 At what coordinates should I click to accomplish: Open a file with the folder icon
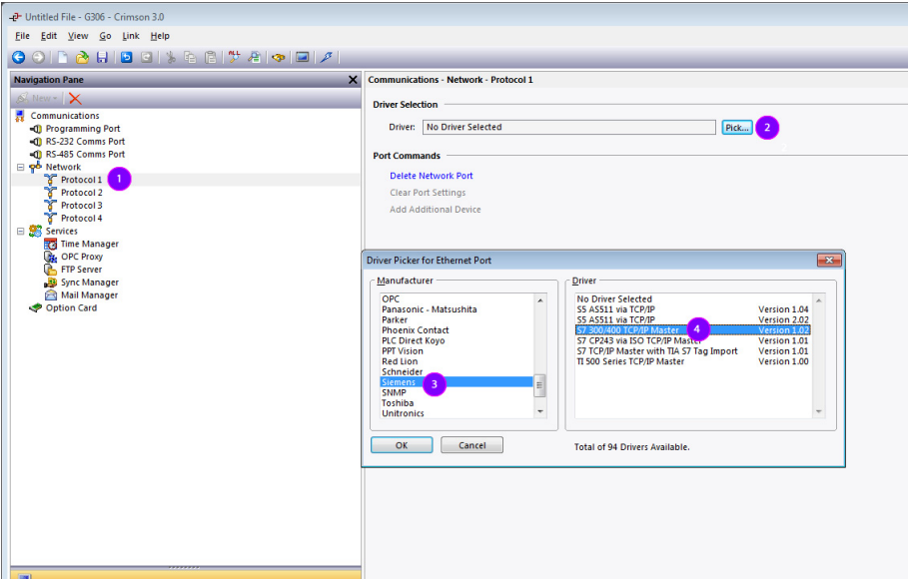point(83,57)
